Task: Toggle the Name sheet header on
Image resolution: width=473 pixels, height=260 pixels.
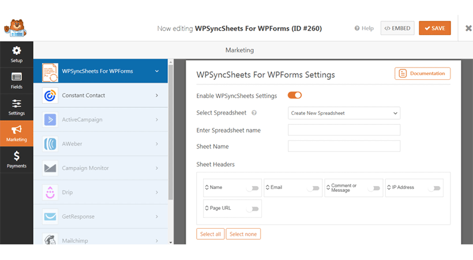Action: point(253,188)
